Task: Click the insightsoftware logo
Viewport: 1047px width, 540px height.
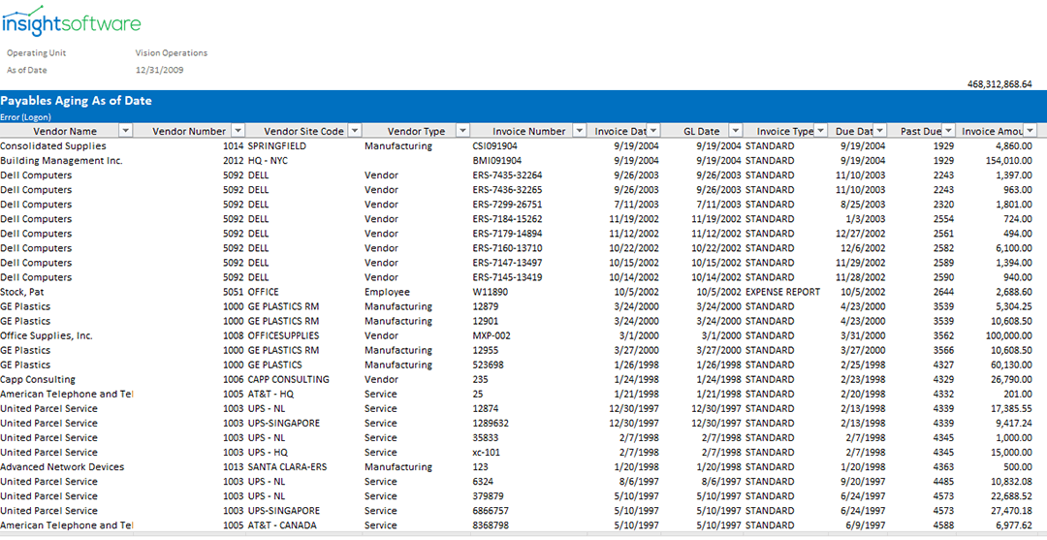Action: (71, 21)
